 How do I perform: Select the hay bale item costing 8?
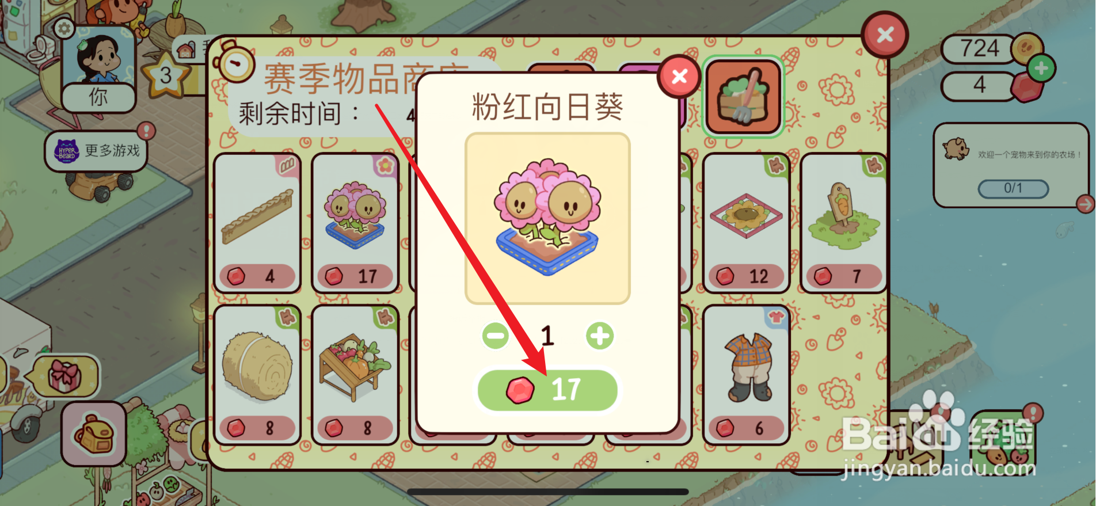pos(257,375)
